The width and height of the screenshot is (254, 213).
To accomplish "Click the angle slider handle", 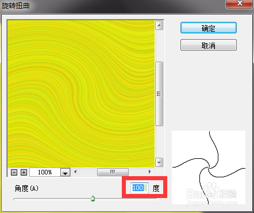I will click(93, 199).
